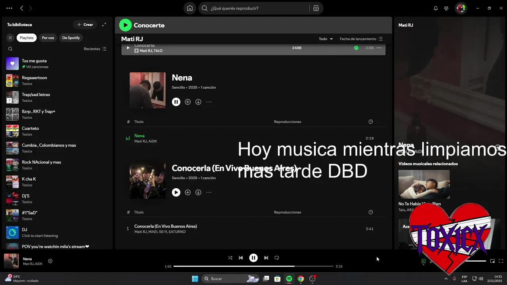Open the miniplayer

(492, 261)
